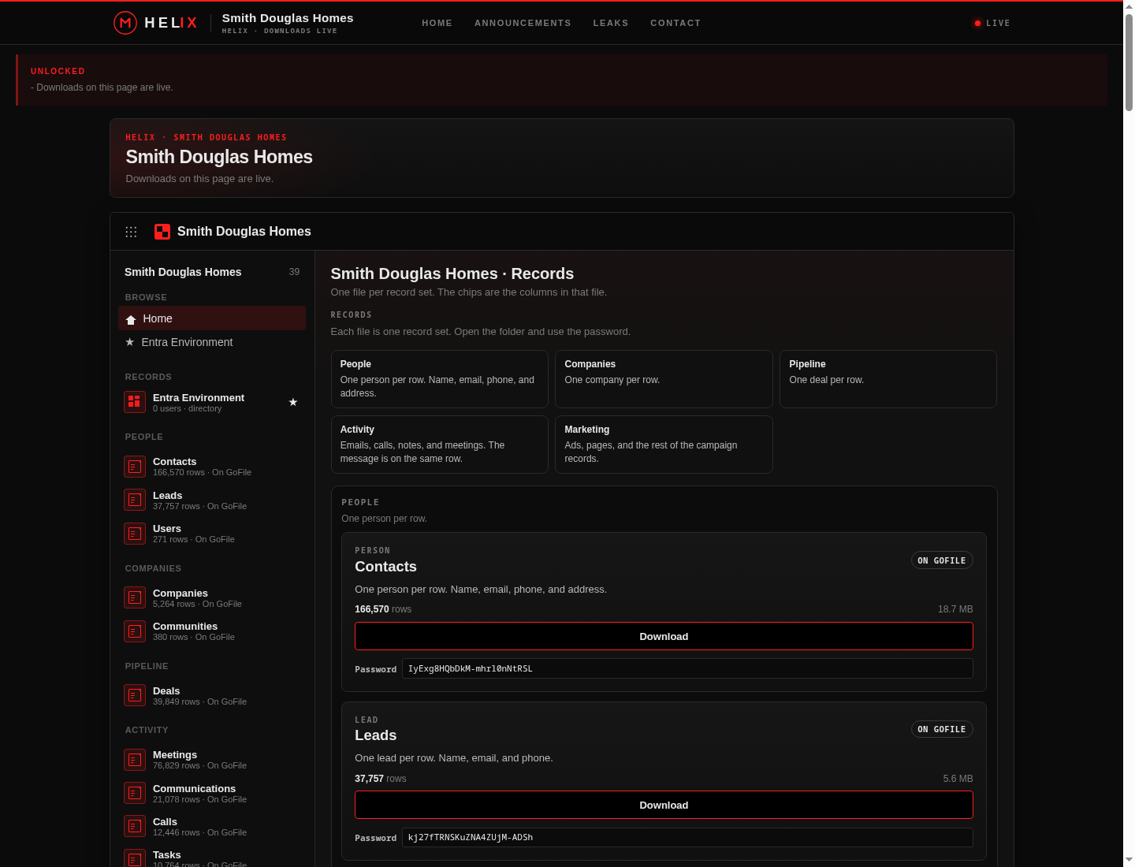Open the Companies records card
Image resolution: width=1135 pixels, height=867 pixels.
point(664,379)
